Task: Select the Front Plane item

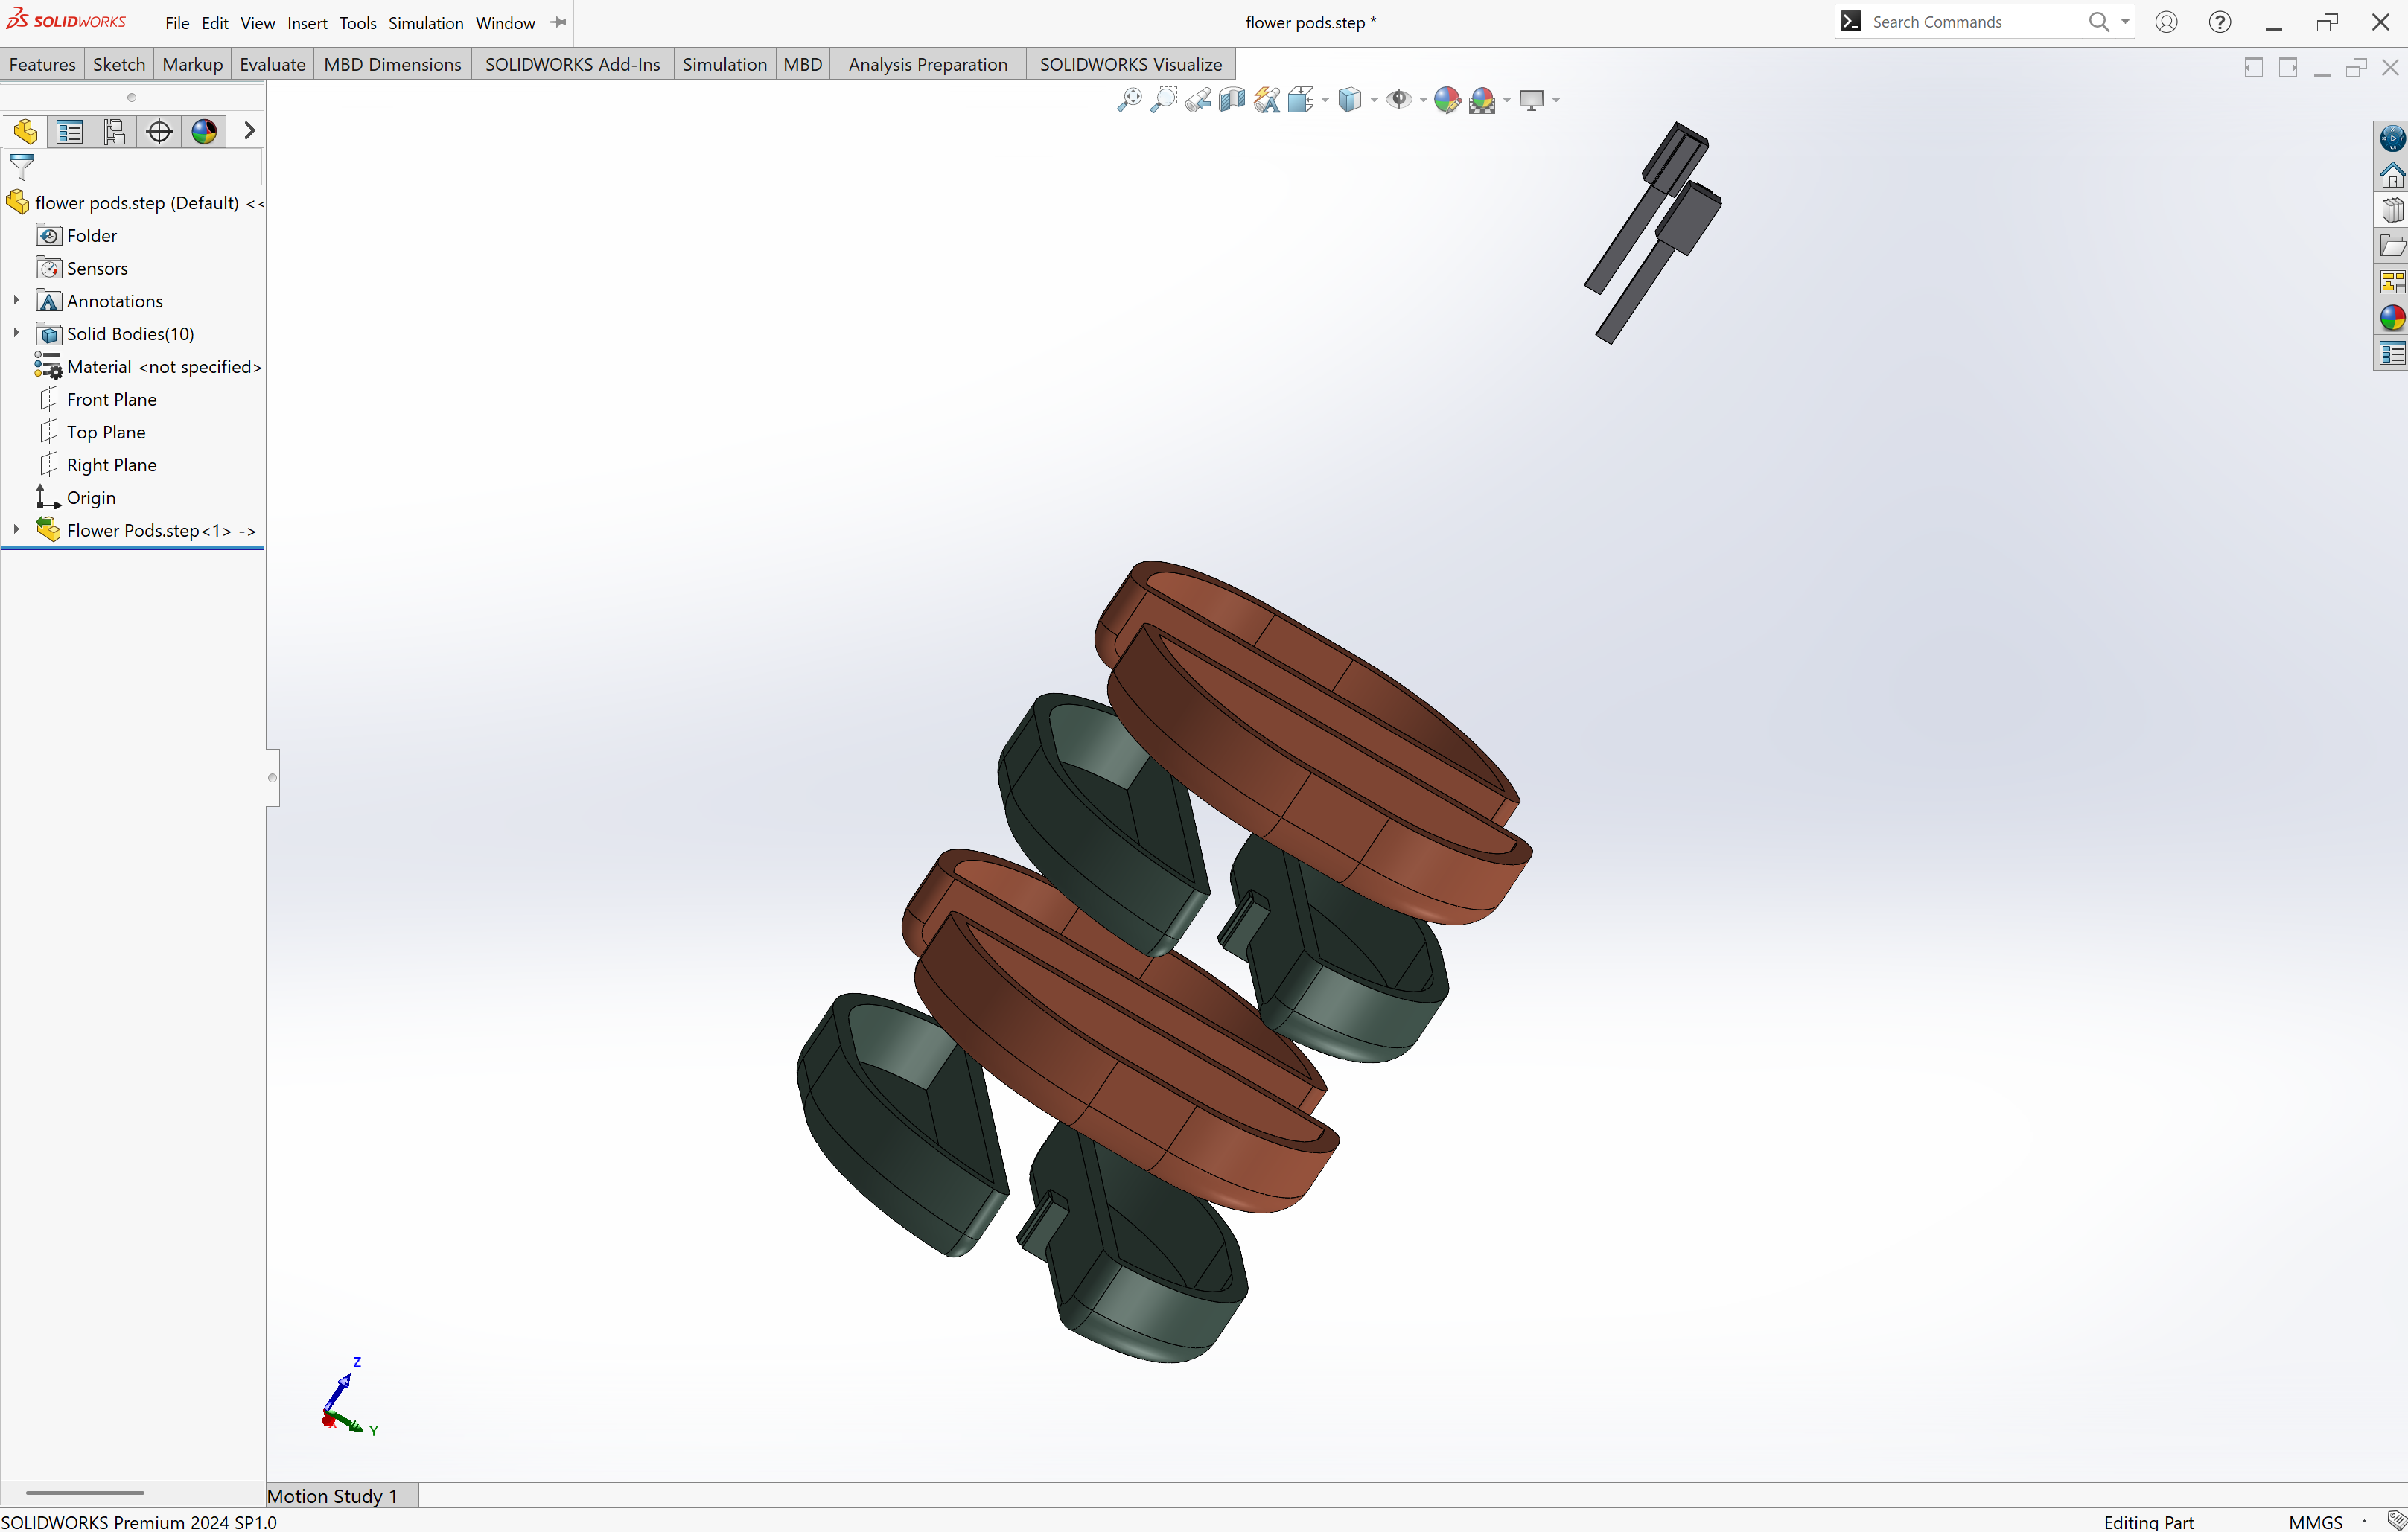Action: (x=112, y=399)
